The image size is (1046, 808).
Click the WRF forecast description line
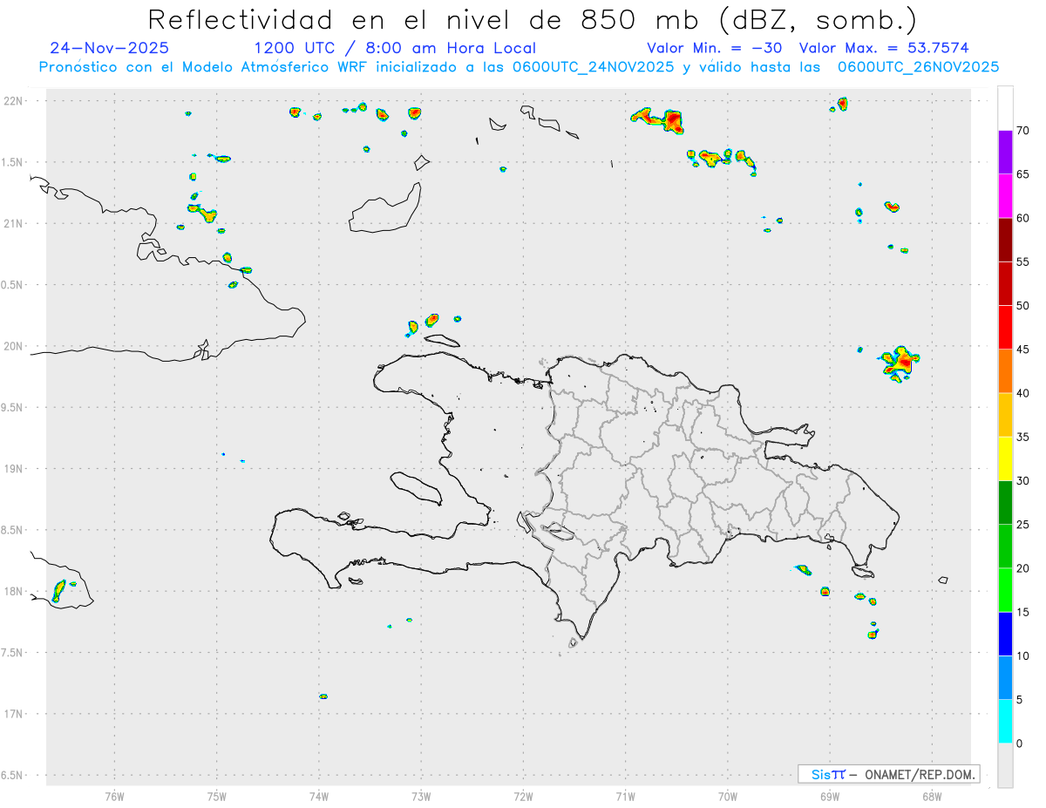click(x=519, y=66)
